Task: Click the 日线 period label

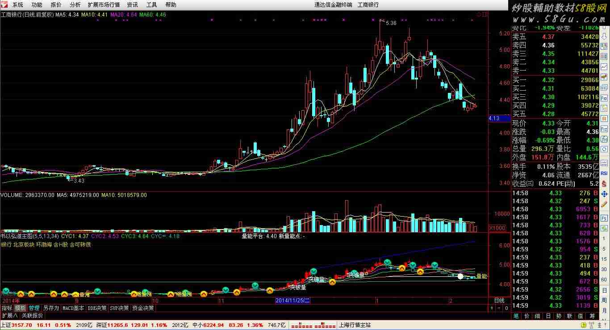Action: pos(499,300)
